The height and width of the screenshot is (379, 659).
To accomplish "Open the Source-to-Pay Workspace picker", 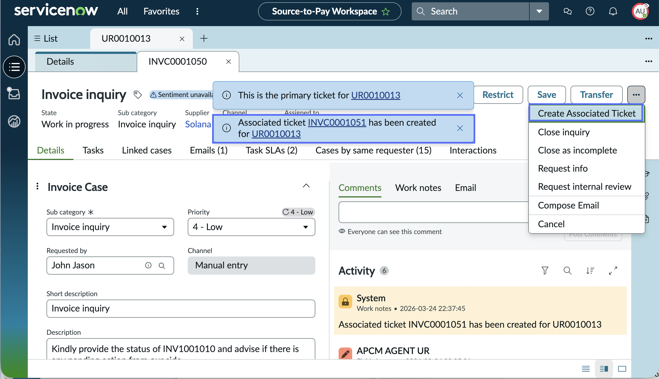I will pyautogui.click(x=329, y=11).
